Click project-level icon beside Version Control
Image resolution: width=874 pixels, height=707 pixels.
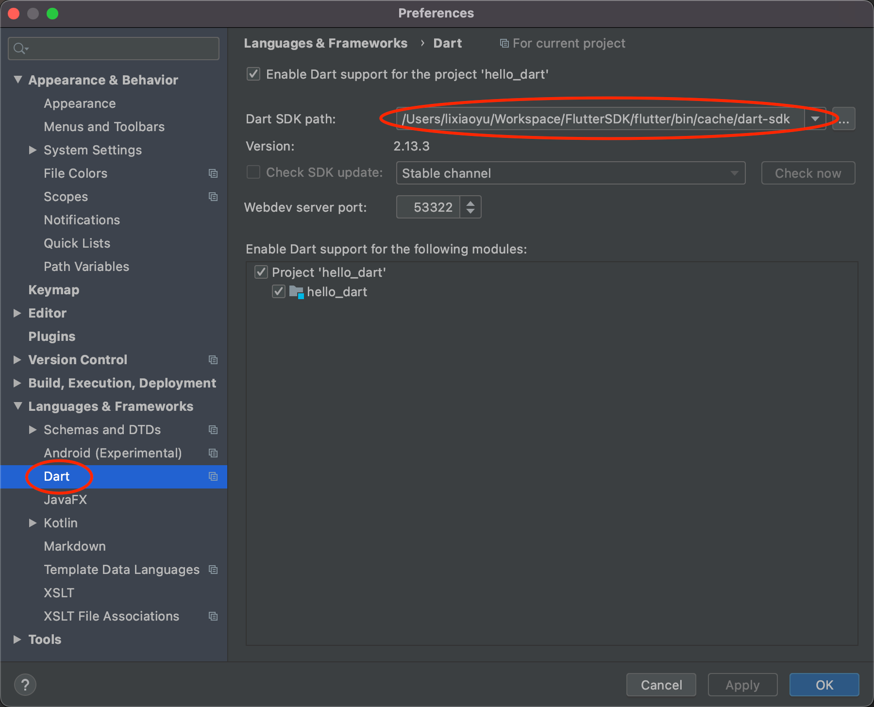213,360
